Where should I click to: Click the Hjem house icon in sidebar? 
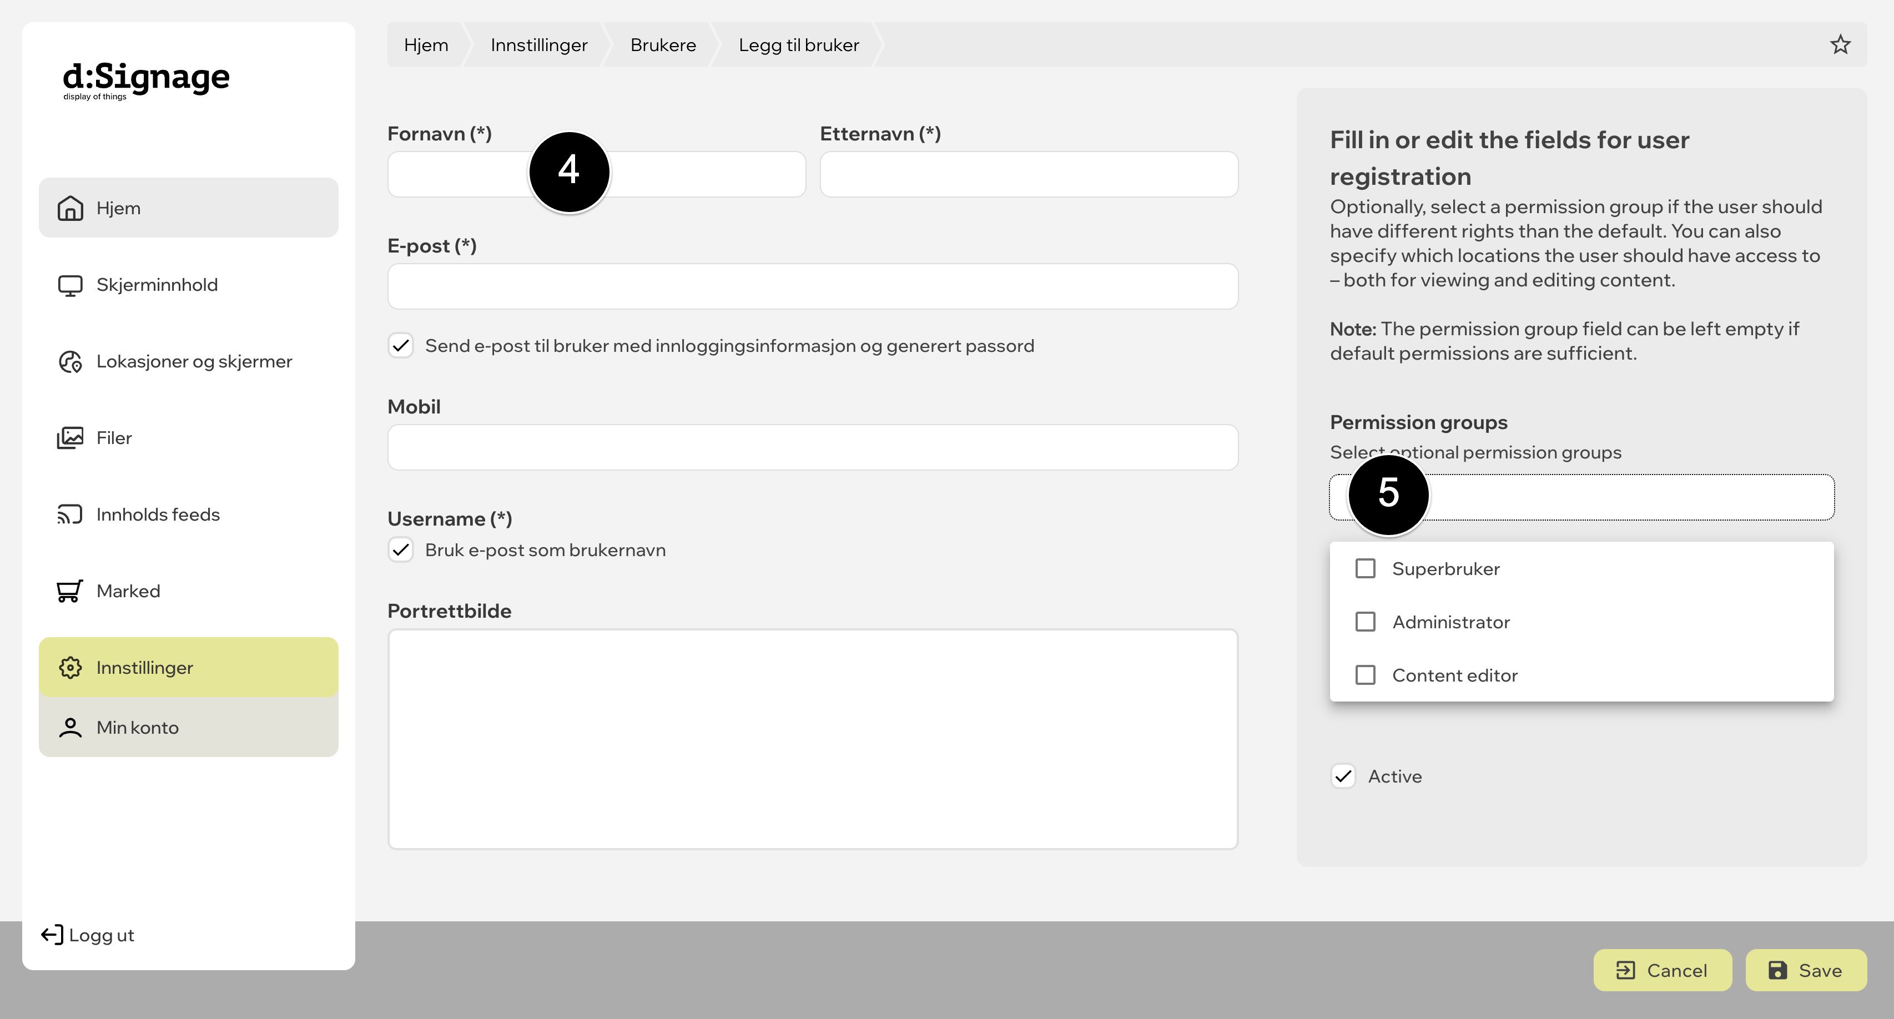coord(70,208)
